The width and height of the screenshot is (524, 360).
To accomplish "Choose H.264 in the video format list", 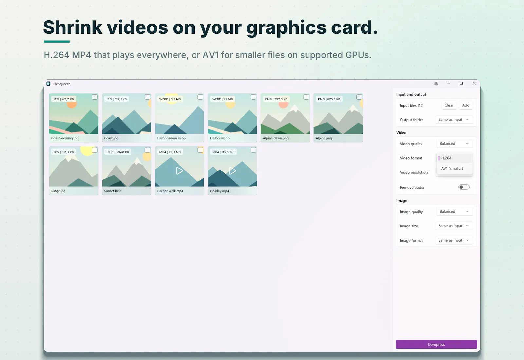I will click(x=455, y=158).
